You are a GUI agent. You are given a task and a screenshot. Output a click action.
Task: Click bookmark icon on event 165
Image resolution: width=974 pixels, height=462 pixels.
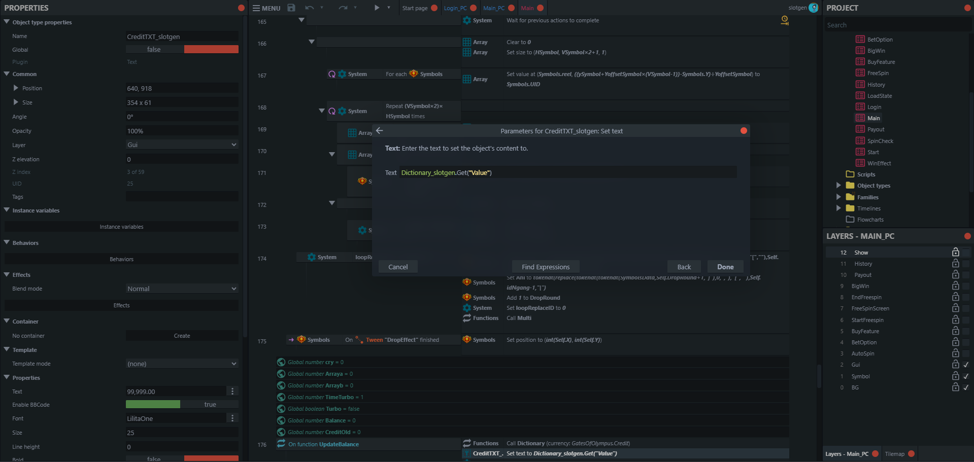pos(785,20)
